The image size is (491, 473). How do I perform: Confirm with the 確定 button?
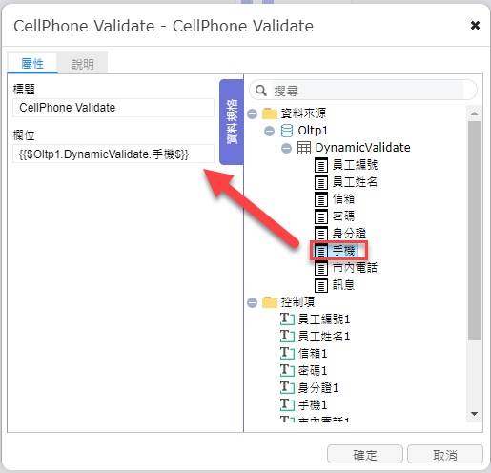(x=365, y=455)
